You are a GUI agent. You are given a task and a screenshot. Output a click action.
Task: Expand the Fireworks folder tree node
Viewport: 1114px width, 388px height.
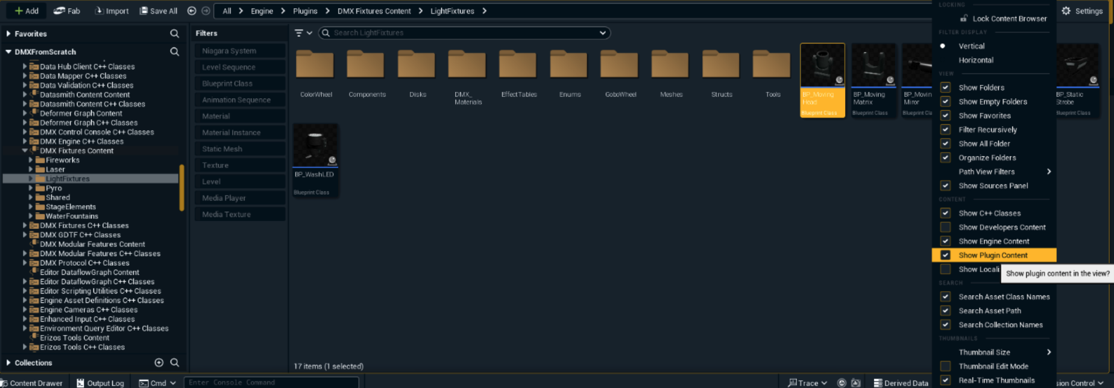[x=31, y=160]
